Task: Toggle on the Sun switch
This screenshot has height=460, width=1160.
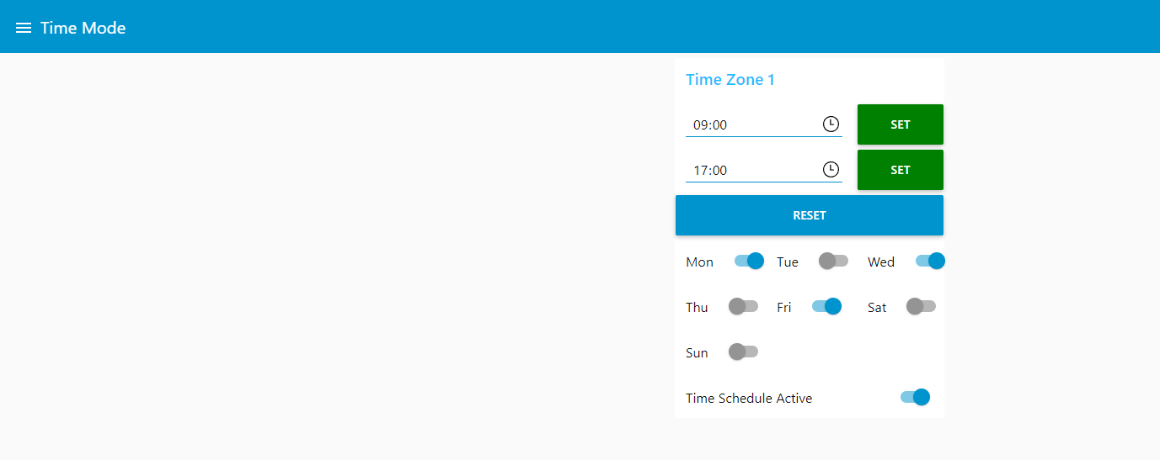Action: point(743,352)
